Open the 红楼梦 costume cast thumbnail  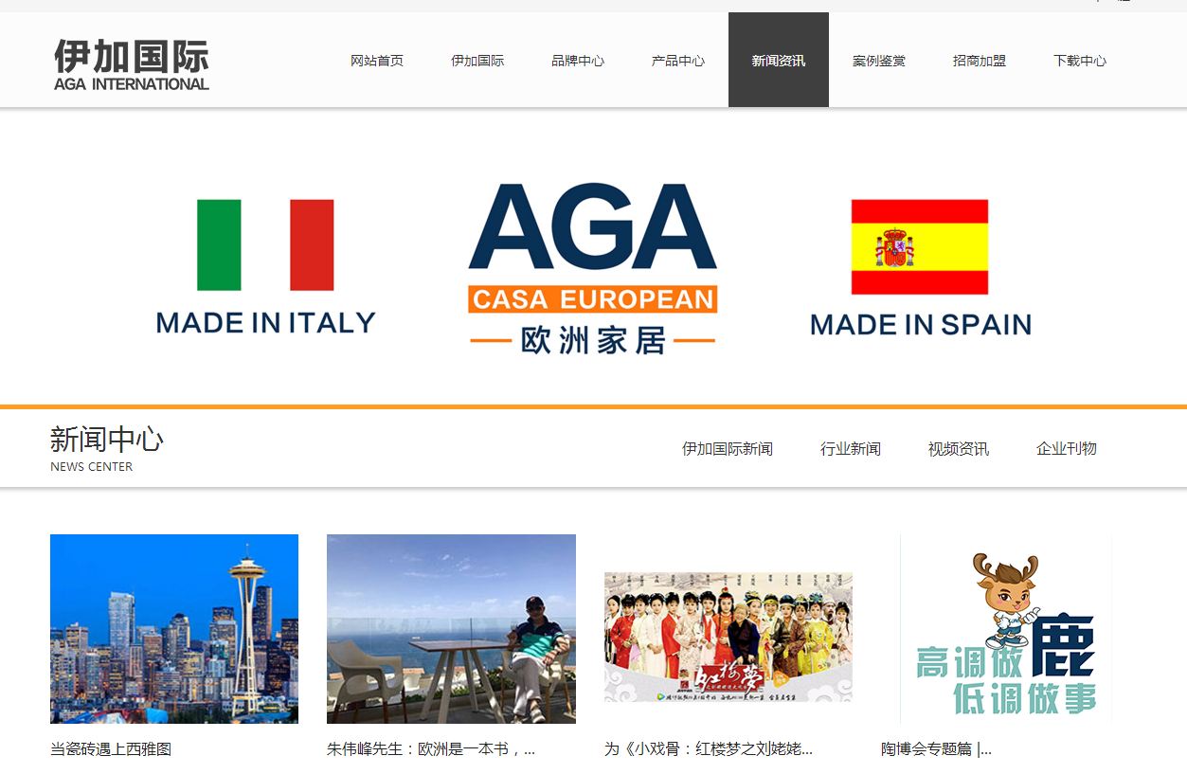click(728, 637)
